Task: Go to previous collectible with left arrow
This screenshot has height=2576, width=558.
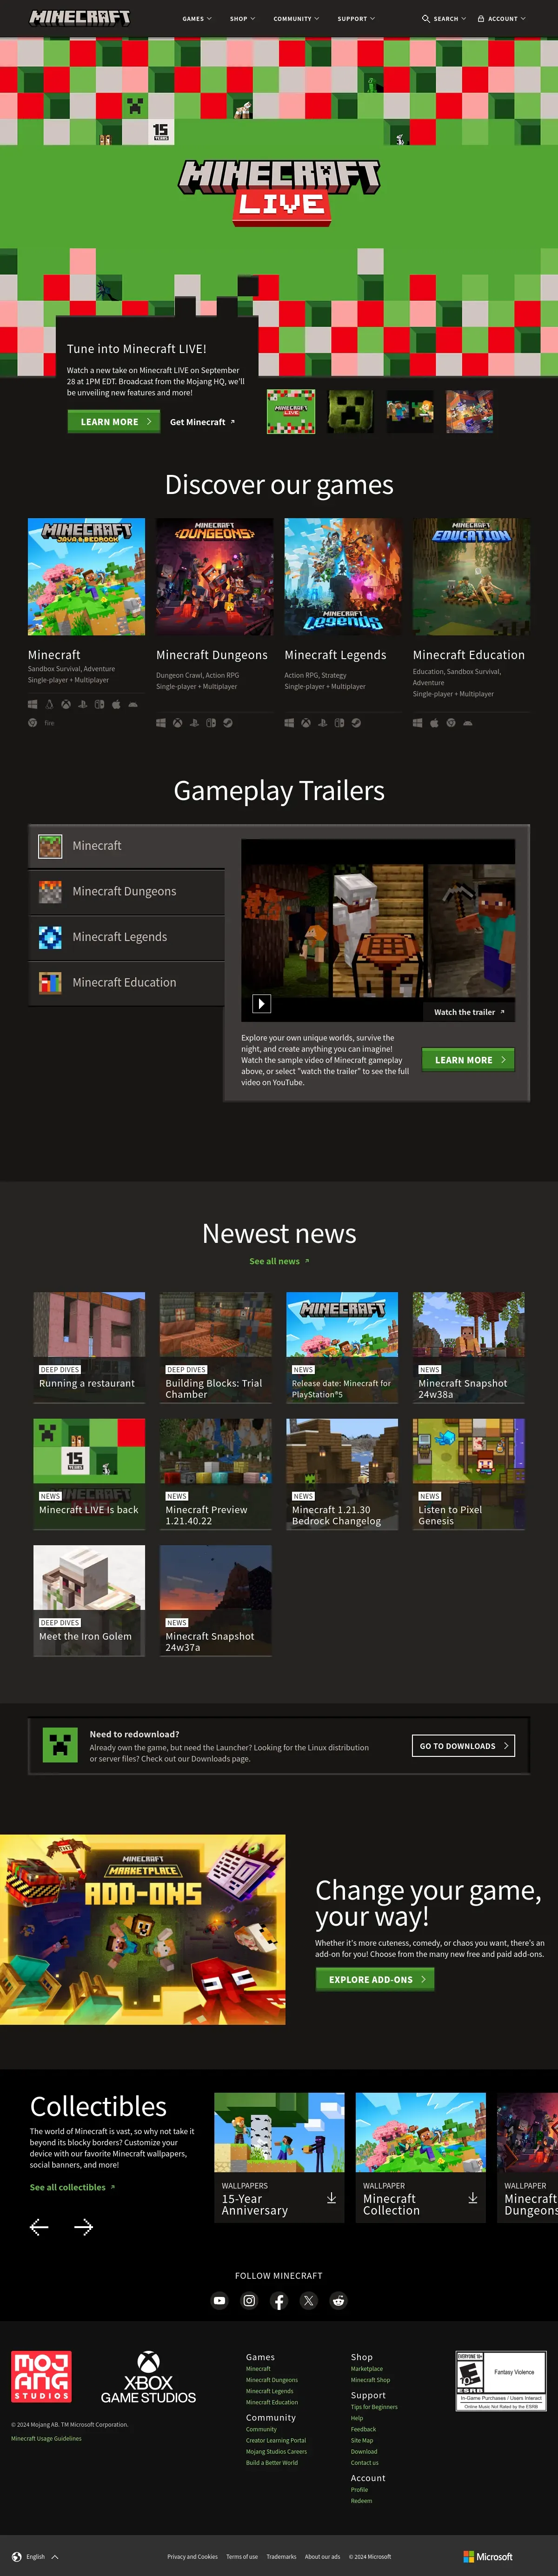Action: click(39, 2226)
